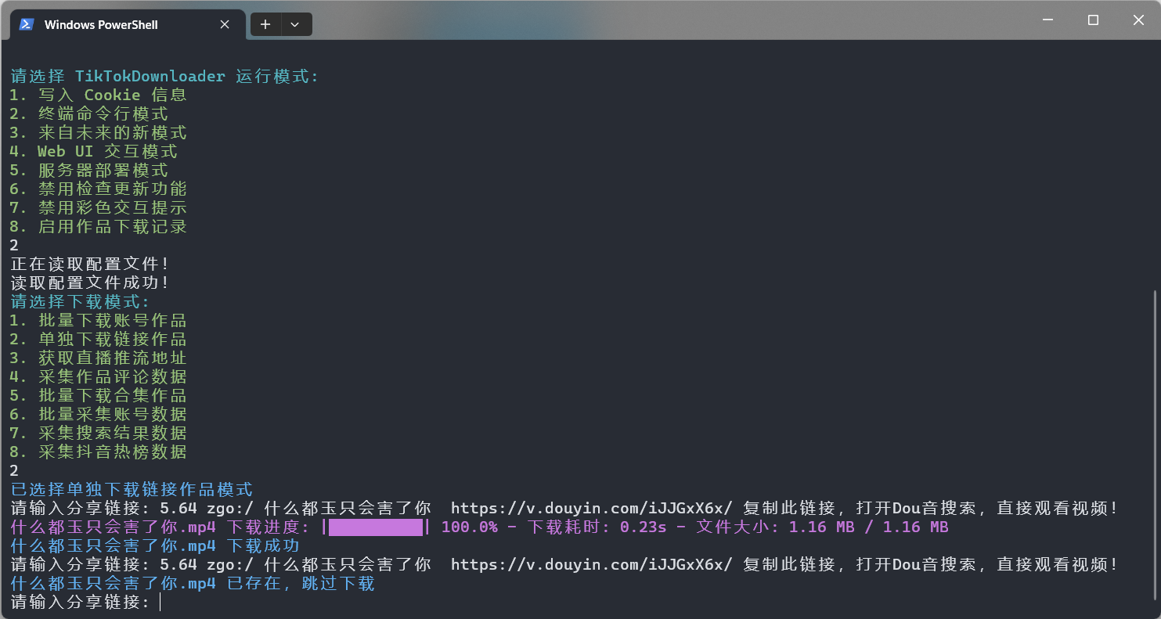Click line 3. 来自未来的新模式
1161x619 pixels.
point(99,132)
